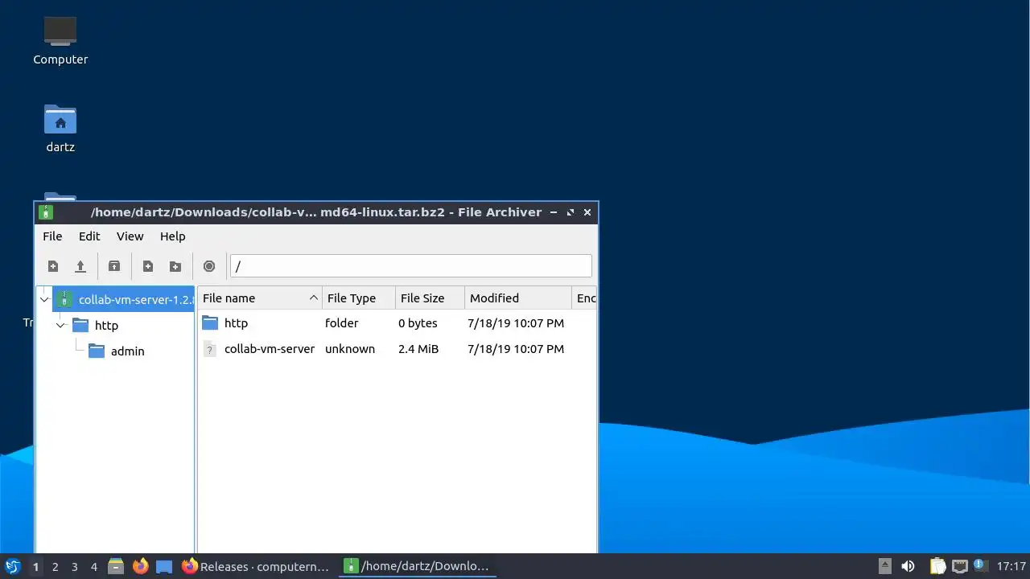This screenshot has width=1030, height=579.
Task: Open the dartz home folder desktop icon
Action: 60,128
